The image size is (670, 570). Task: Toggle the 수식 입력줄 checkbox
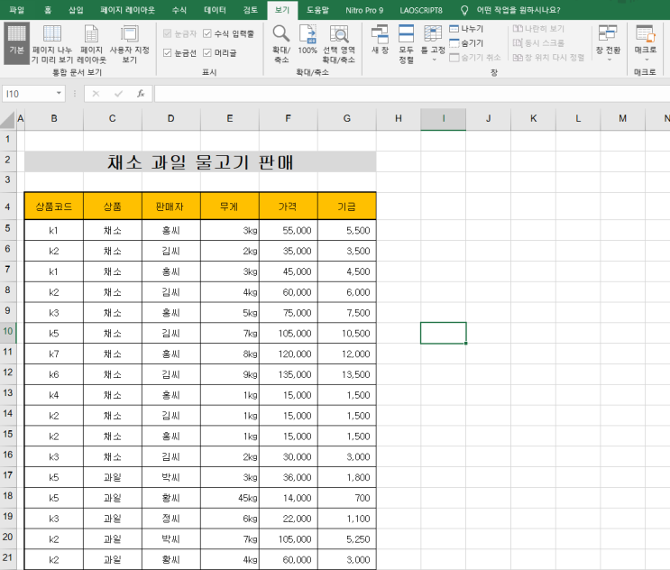click(207, 33)
